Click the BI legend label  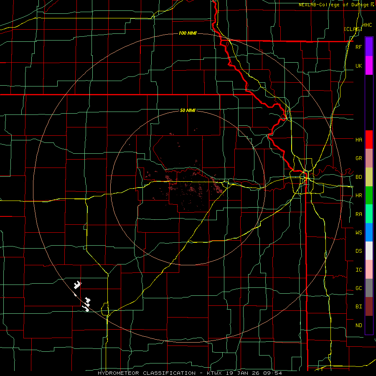point(358,307)
